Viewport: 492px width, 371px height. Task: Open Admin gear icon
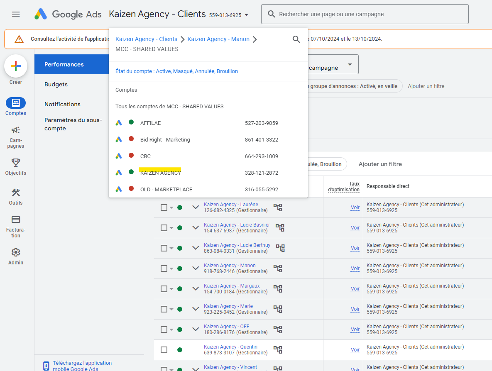(x=16, y=252)
